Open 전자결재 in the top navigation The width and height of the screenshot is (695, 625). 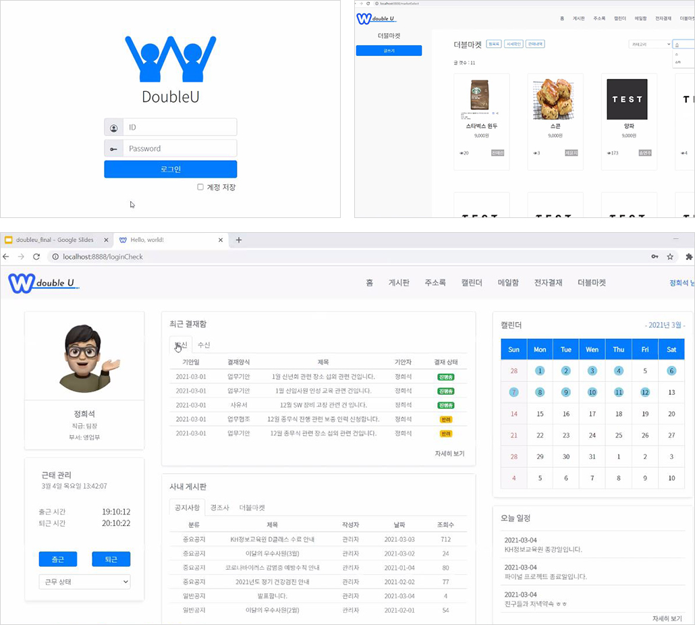(549, 283)
